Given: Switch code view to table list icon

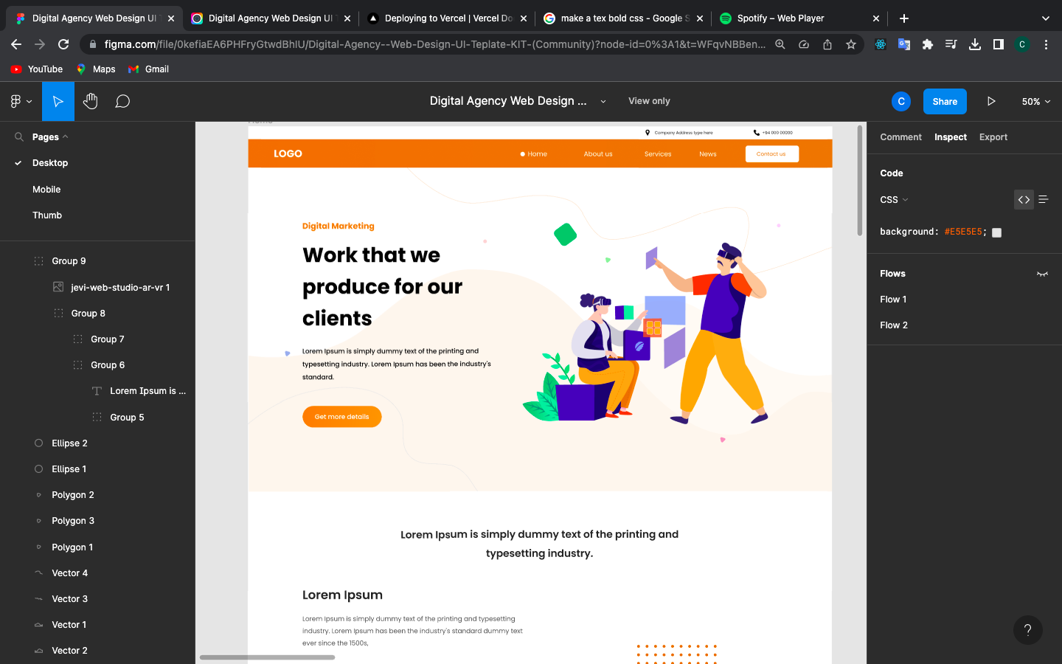Looking at the screenshot, I should [1044, 200].
